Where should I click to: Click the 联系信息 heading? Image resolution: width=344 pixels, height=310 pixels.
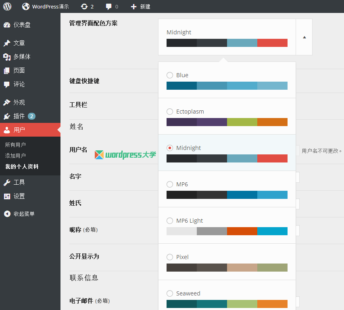[x=84, y=278]
